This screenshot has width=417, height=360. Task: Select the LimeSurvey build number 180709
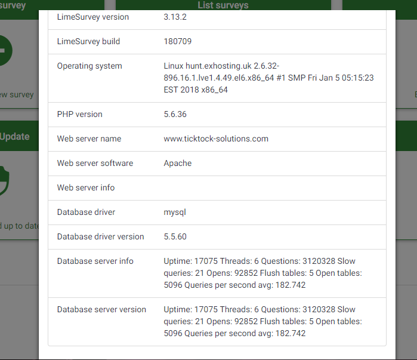(177, 42)
